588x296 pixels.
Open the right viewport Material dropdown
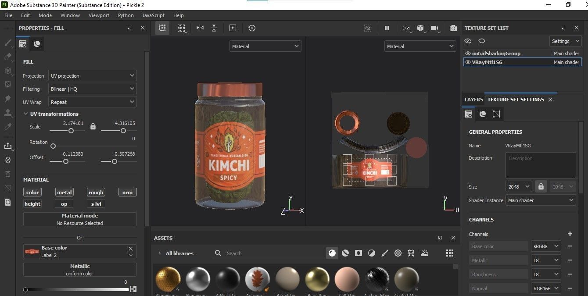(420, 46)
